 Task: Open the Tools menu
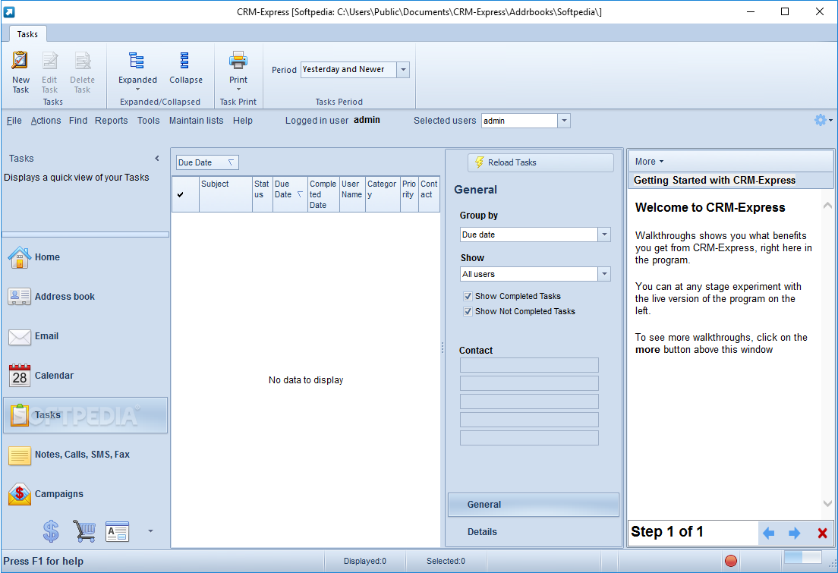[x=149, y=121]
